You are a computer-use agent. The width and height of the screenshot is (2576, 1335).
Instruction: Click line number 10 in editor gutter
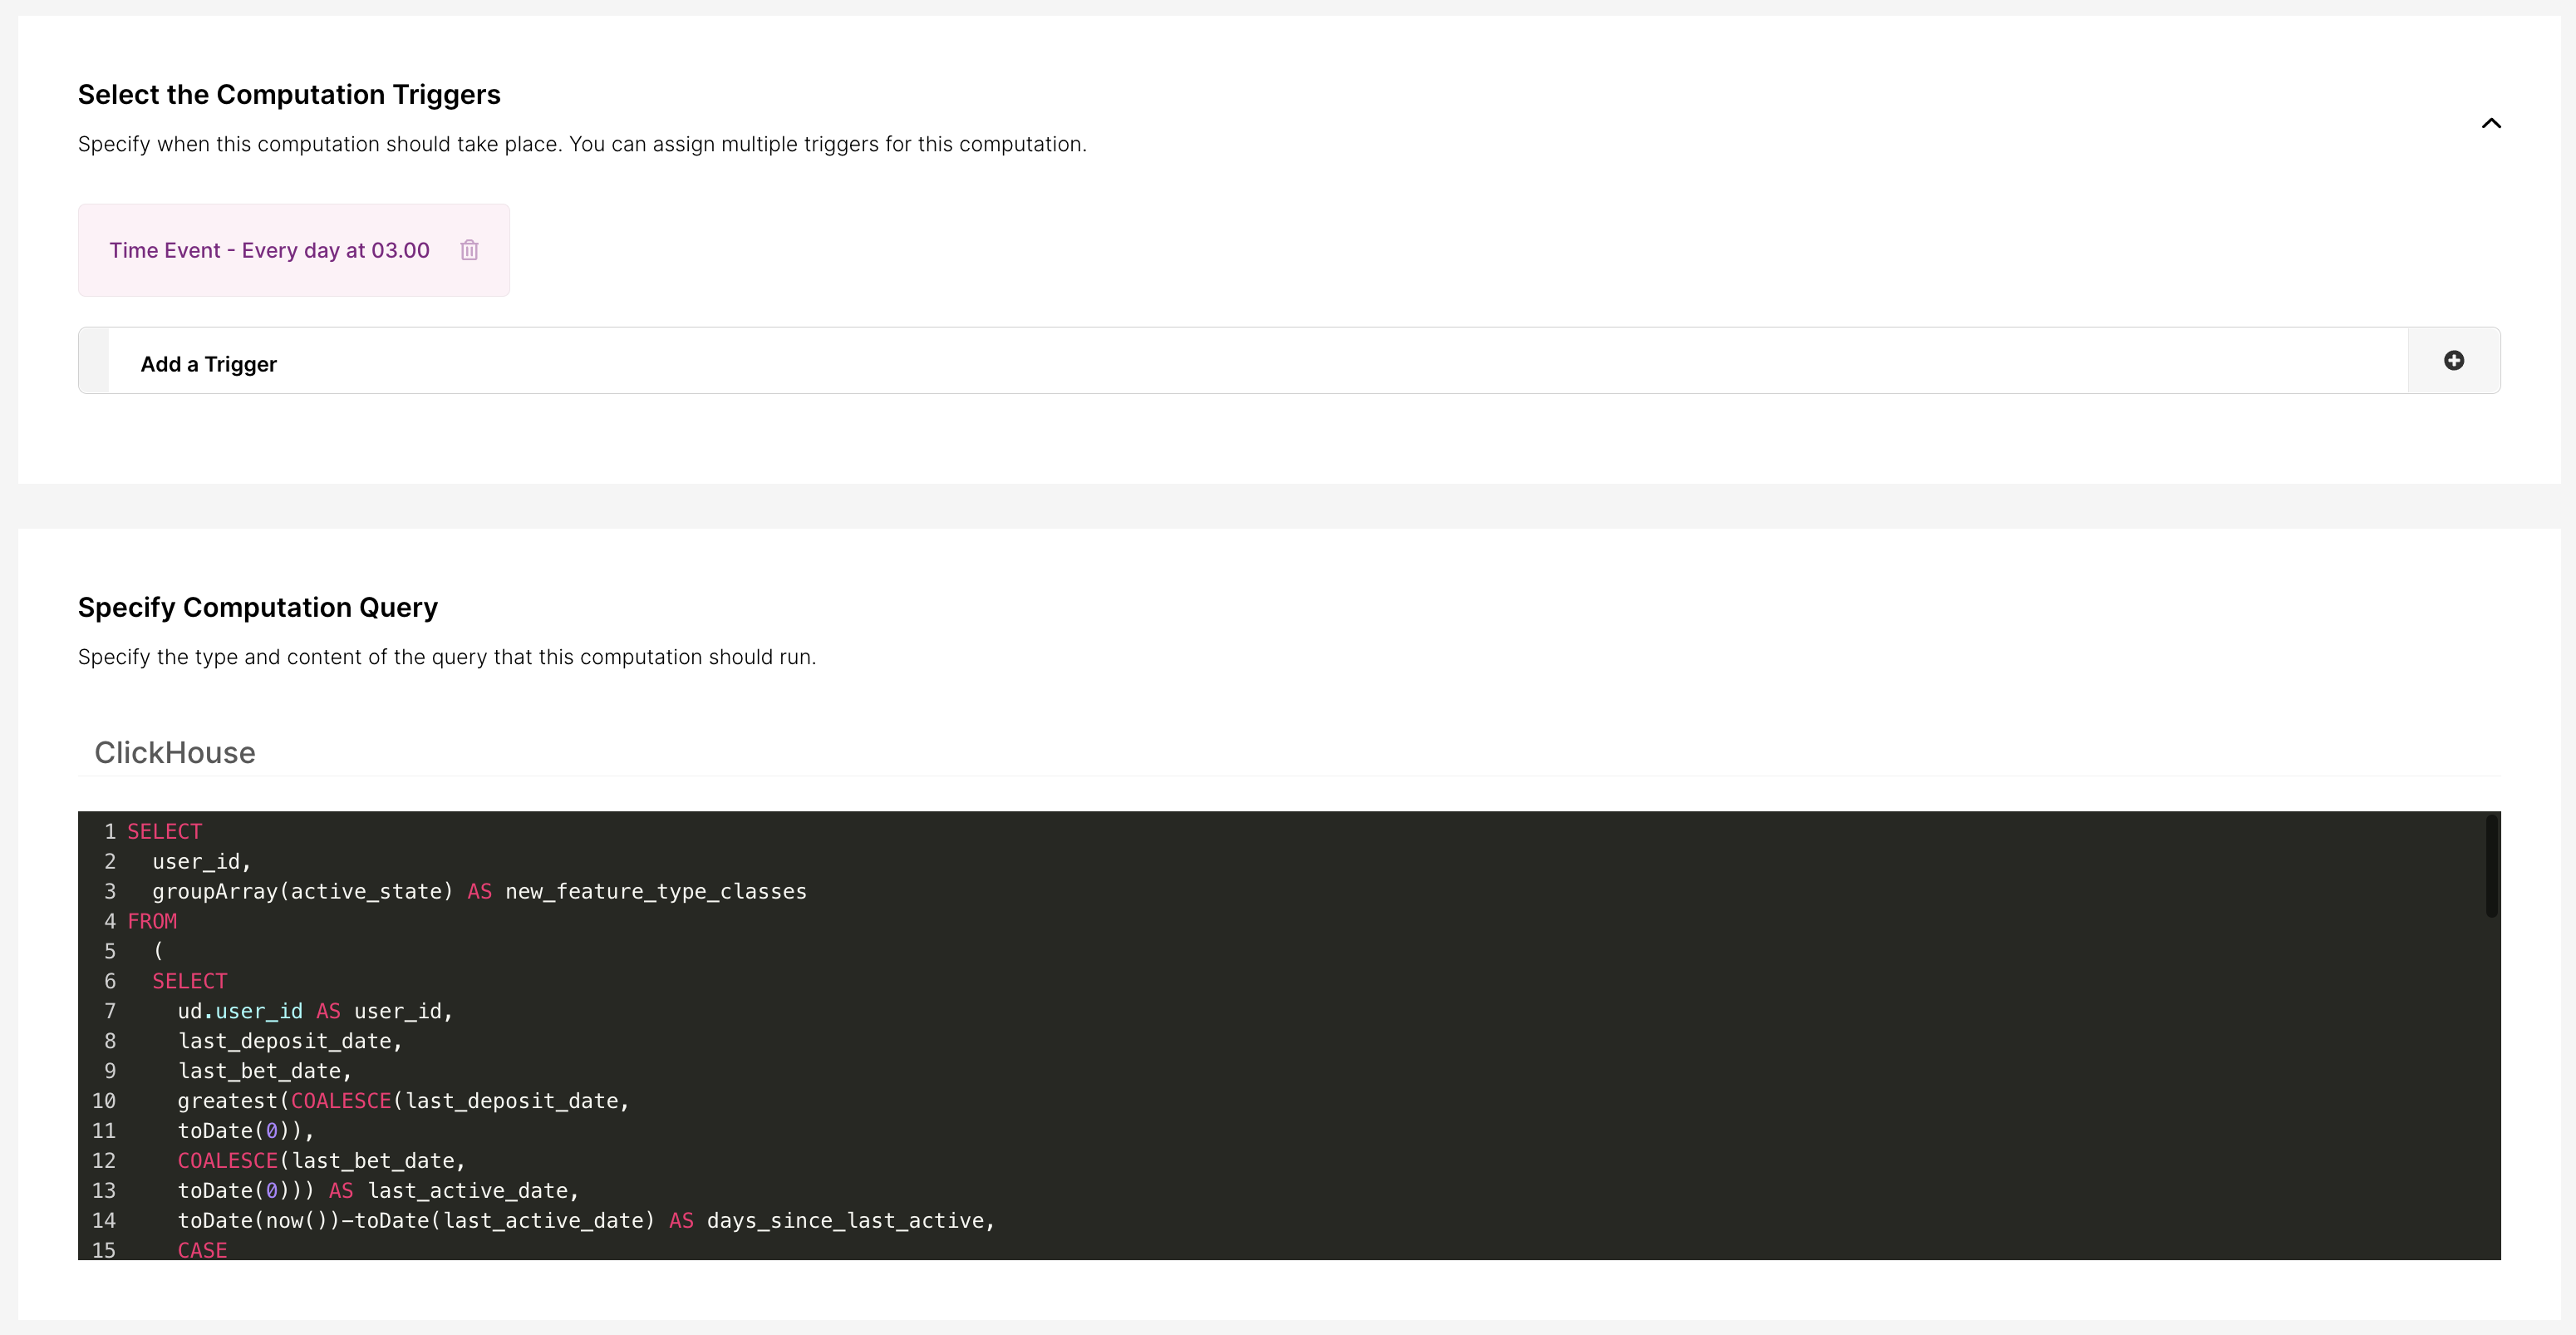coord(104,1101)
